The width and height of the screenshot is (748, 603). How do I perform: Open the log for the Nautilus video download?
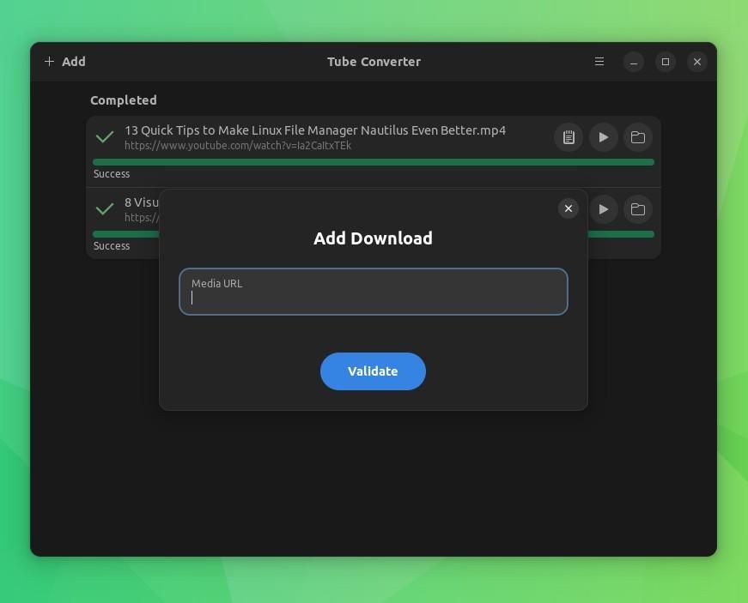pyautogui.click(x=569, y=137)
